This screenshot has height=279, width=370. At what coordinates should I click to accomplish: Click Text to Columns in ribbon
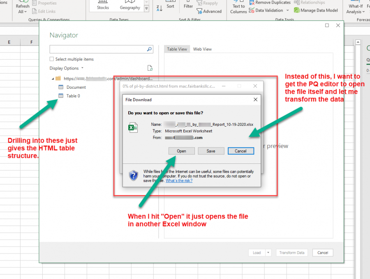[x=238, y=7]
